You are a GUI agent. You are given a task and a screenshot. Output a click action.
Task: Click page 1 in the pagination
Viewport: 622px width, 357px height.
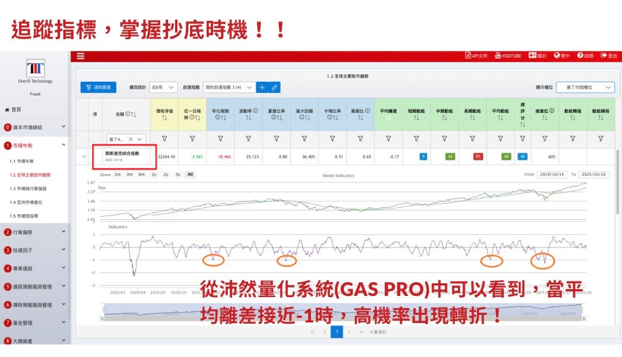coord(337,332)
